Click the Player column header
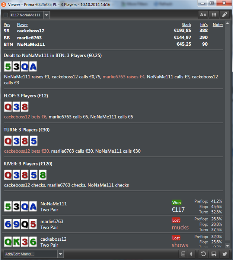This screenshot has width=233, height=260. coord(22,25)
